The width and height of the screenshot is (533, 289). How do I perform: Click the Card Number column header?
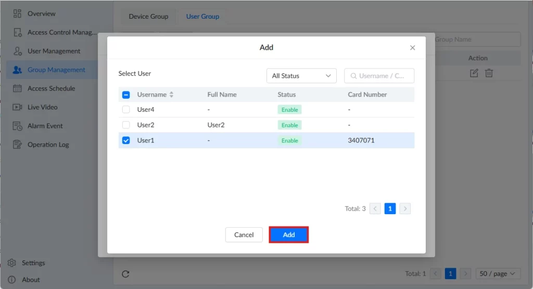[367, 95]
